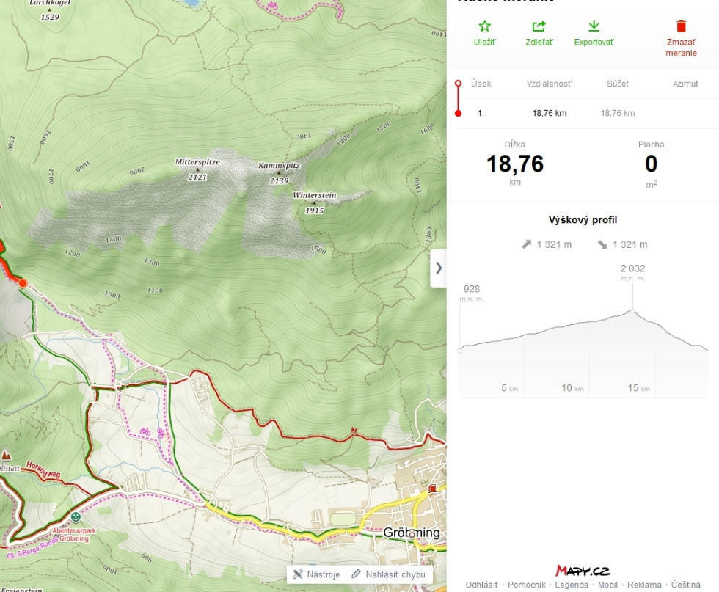Screen dimensions: 719x592
Task: Click the Nahlásiť chybu button
Action: point(388,574)
